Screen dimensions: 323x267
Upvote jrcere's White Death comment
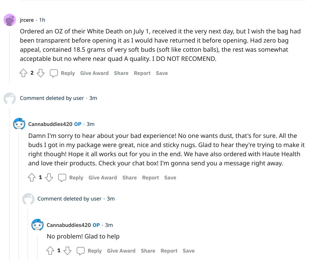[x=23, y=73]
